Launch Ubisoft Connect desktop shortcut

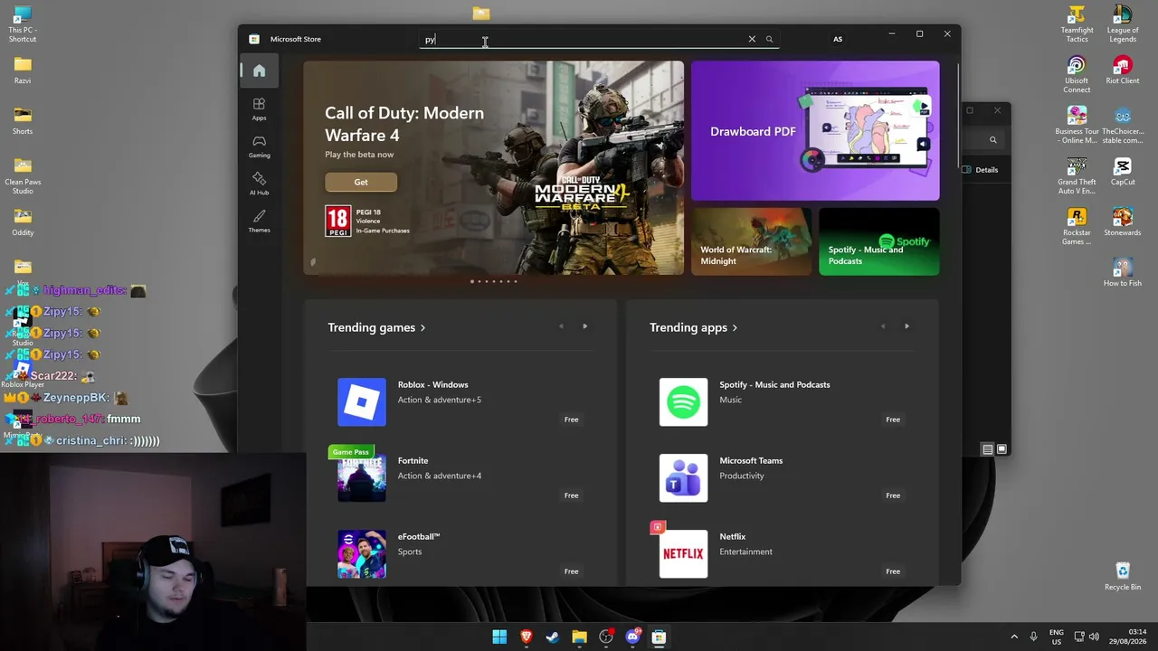1077,75
